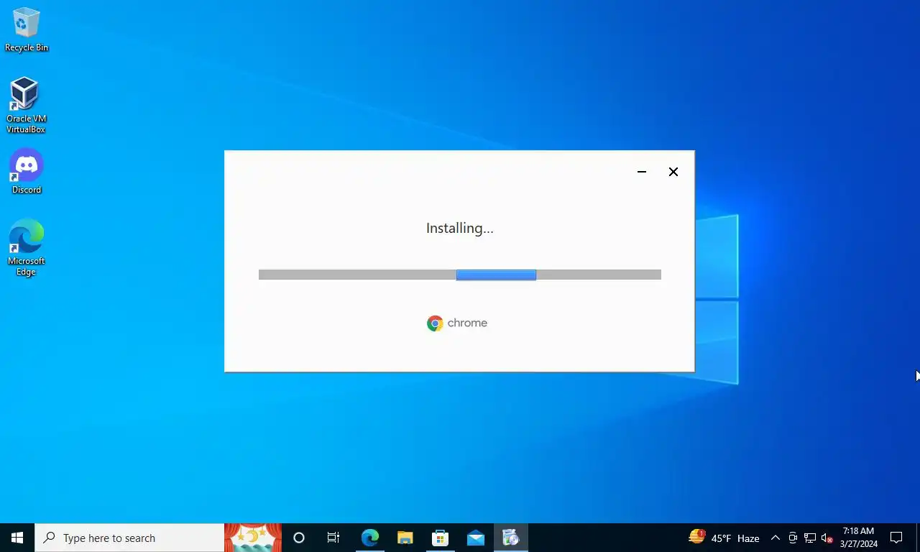Click the Chrome logo in installer

click(435, 323)
